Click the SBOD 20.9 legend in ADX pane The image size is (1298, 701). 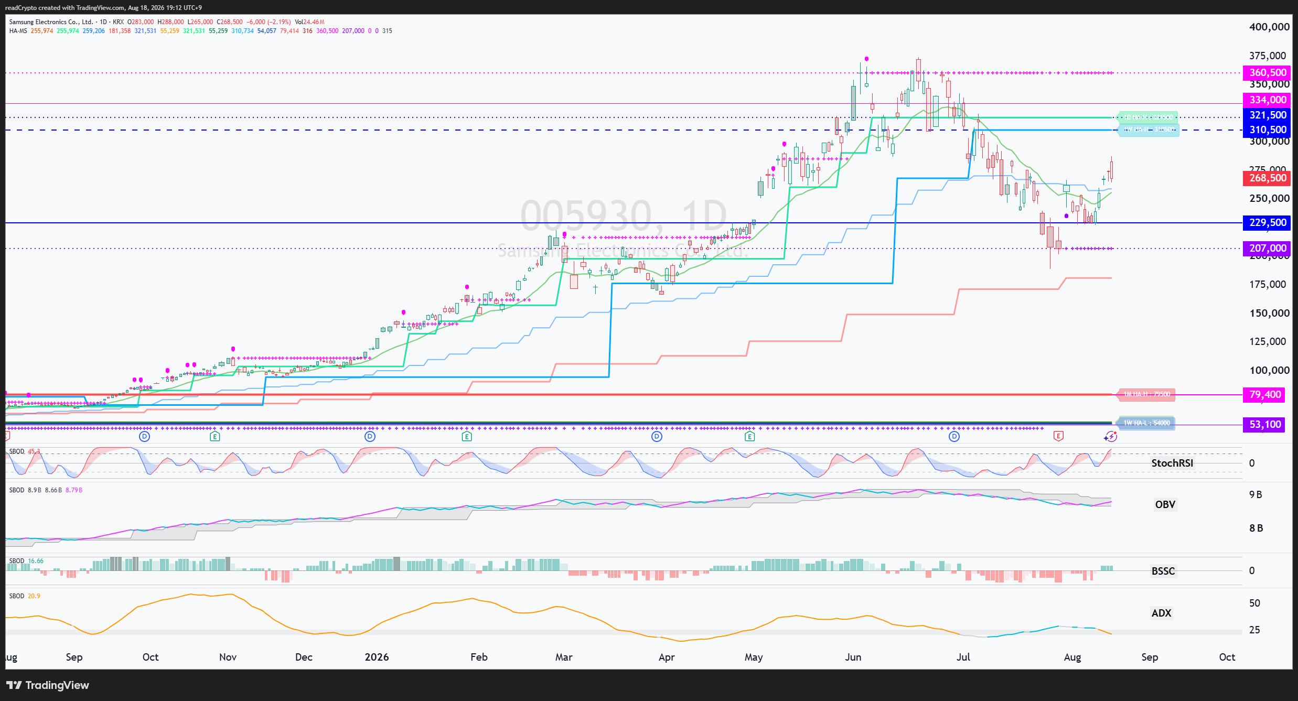click(x=24, y=596)
